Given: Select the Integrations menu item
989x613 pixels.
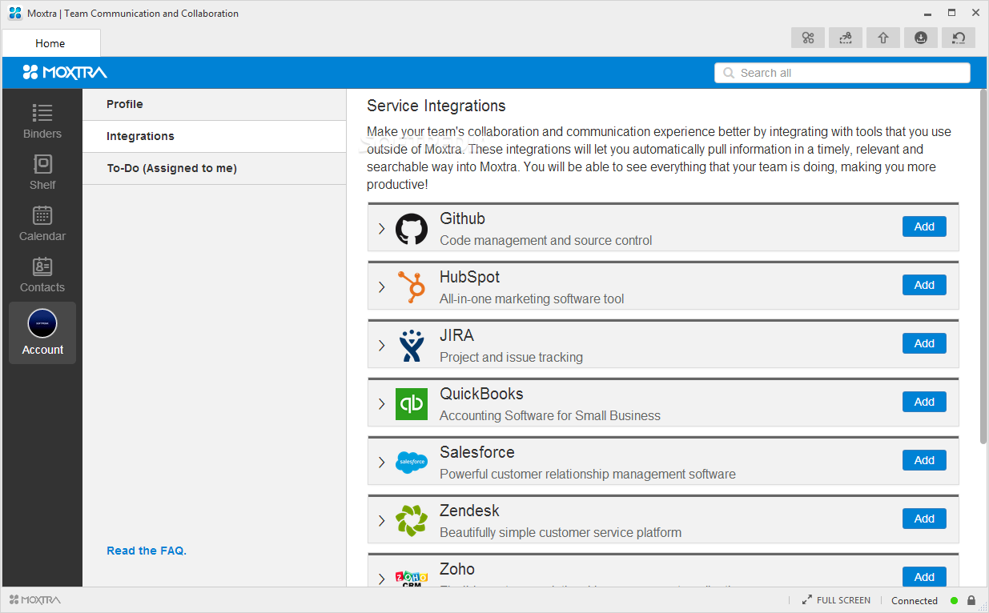Looking at the screenshot, I should [214, 136].
